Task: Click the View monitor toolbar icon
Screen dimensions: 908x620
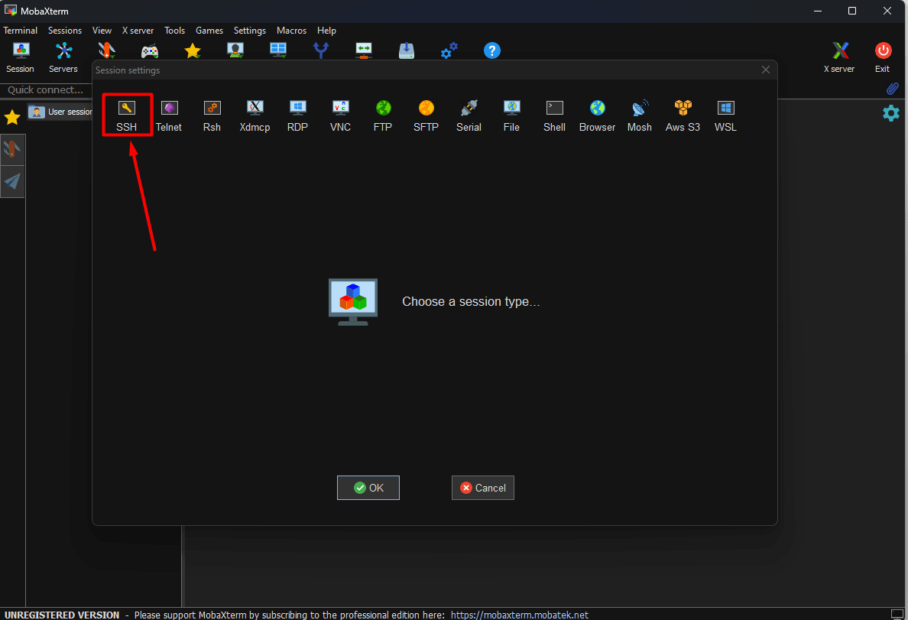Action: point(235,50)
